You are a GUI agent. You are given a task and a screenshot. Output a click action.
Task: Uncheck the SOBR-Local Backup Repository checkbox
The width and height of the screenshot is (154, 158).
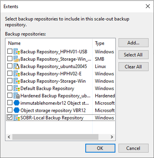point(10,117)
